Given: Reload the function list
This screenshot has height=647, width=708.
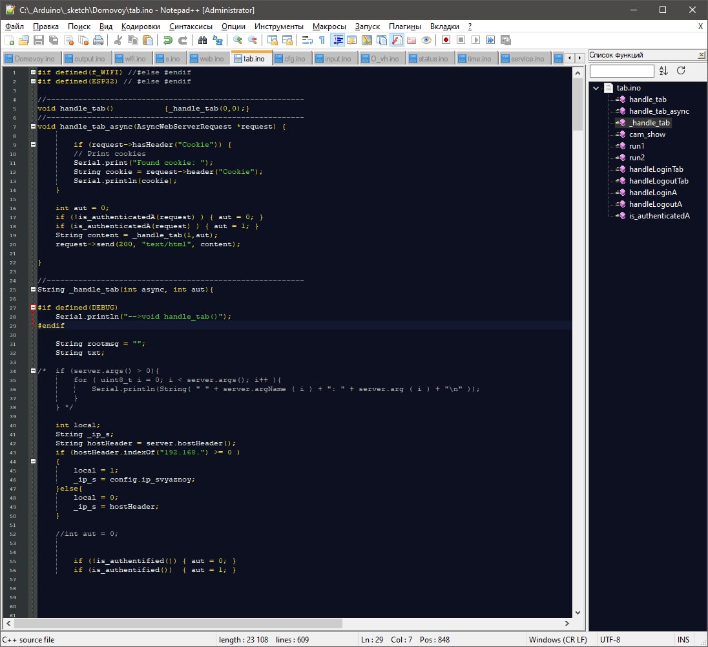Looking at the screenshot, I should point(681,70).
